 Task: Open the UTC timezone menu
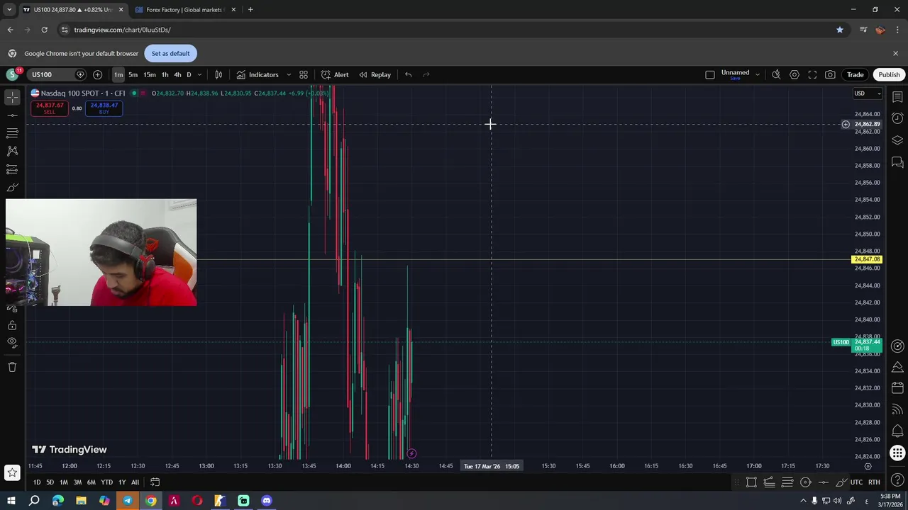[x=856, y=482]
